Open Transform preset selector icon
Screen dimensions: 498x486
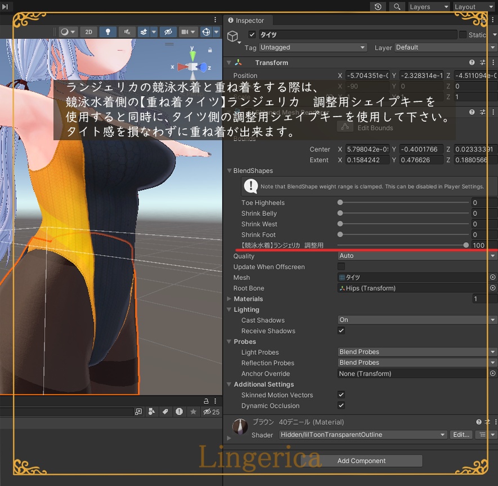482,63
